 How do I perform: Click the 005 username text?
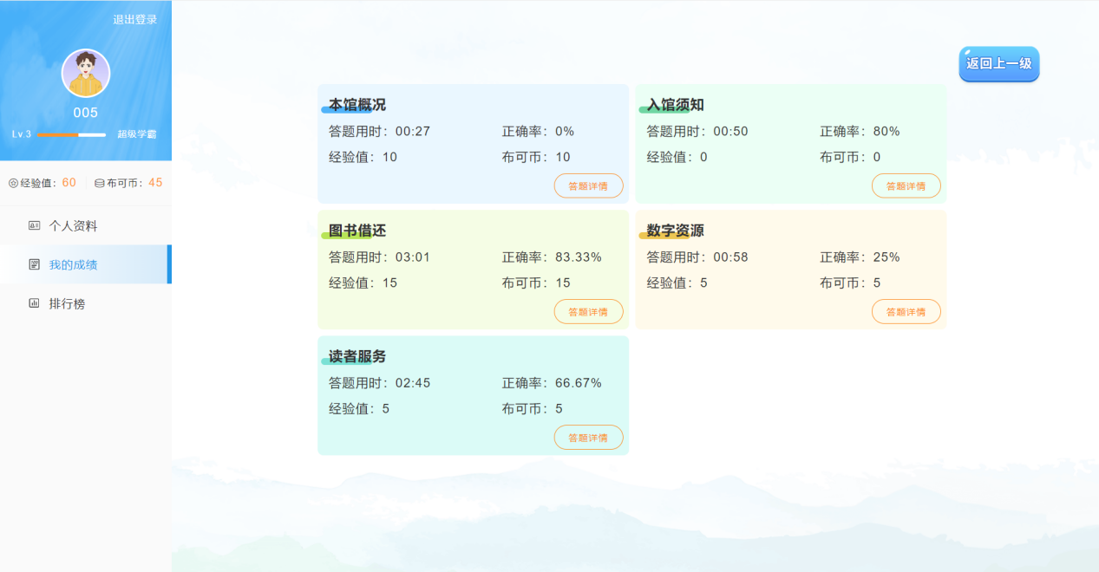pos(85,113)
